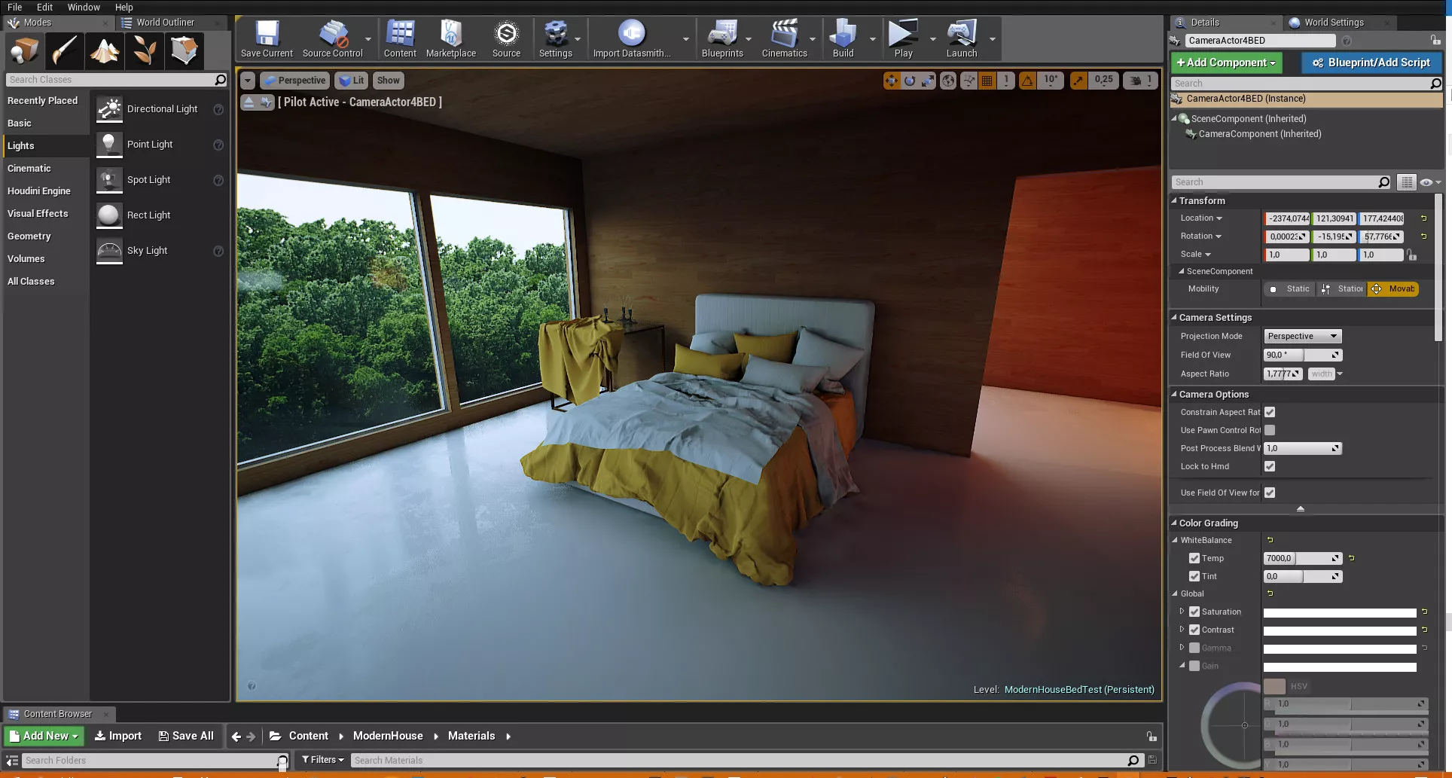
Task: Click the Save All button
Action: pyautogui.click(x=186, y=736)
